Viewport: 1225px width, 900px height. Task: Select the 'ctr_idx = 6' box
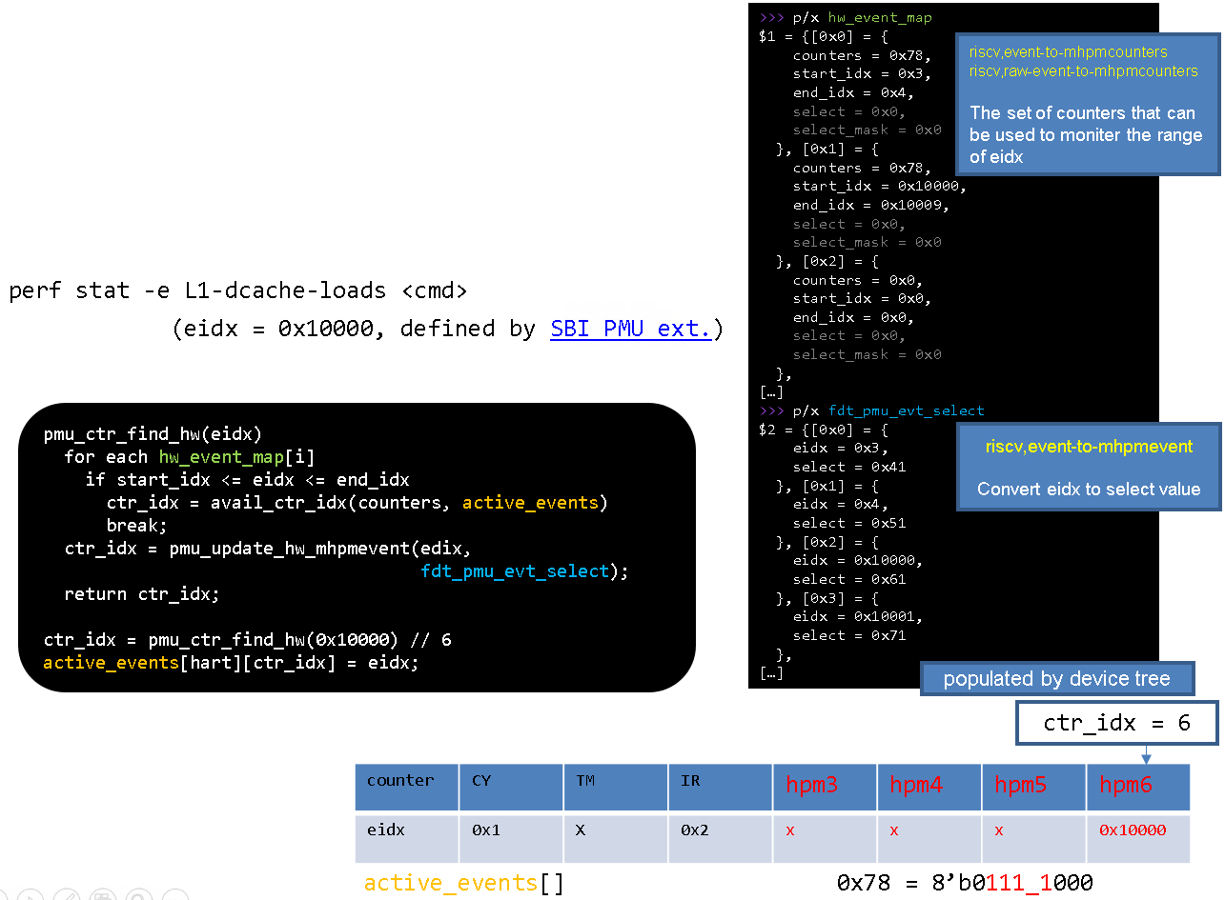click(1116, 723)
